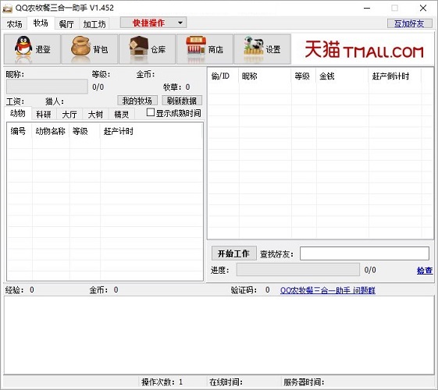The image size is (438, 390).
Task: Click the 我的牧场 button
Action: pyautogui.click(x=137, y=101)
